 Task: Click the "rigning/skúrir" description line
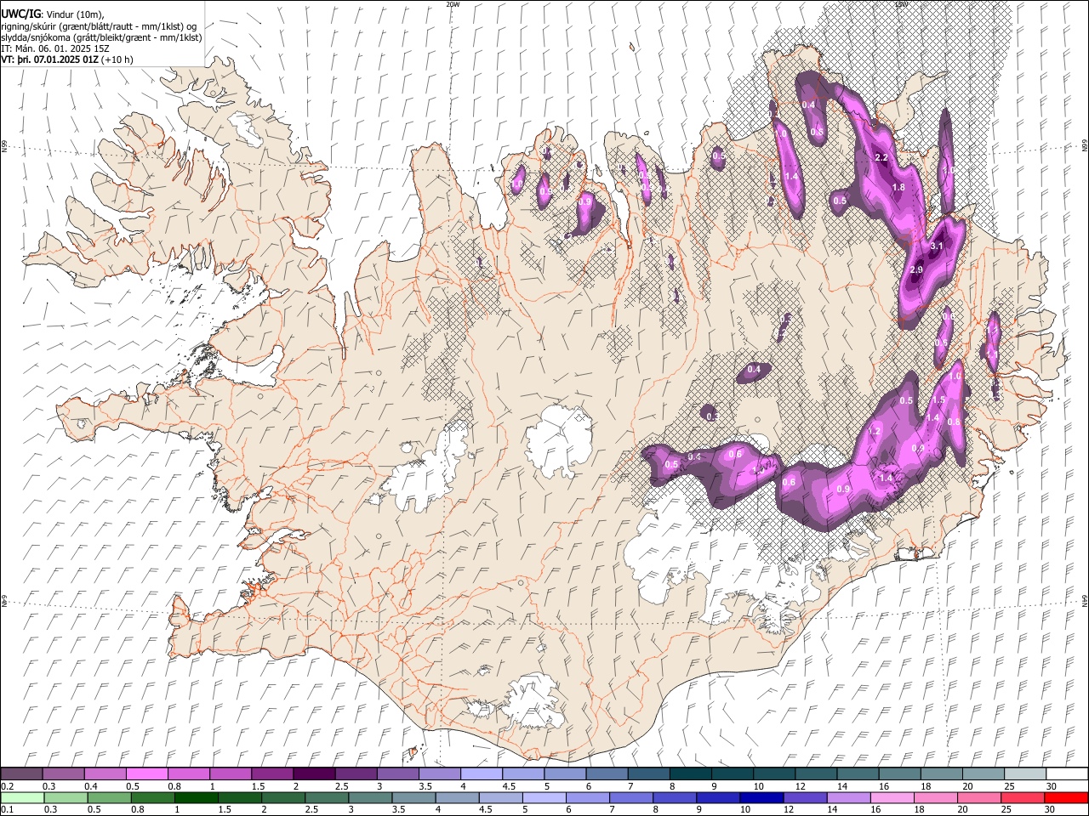click(x=100, y=25)
